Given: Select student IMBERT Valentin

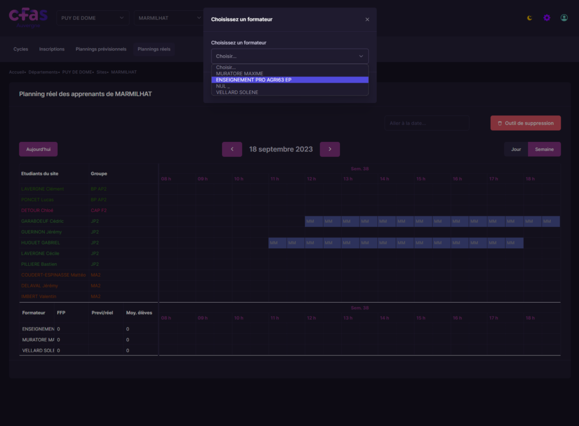Looking at the screenshot, I should [39, 296].
